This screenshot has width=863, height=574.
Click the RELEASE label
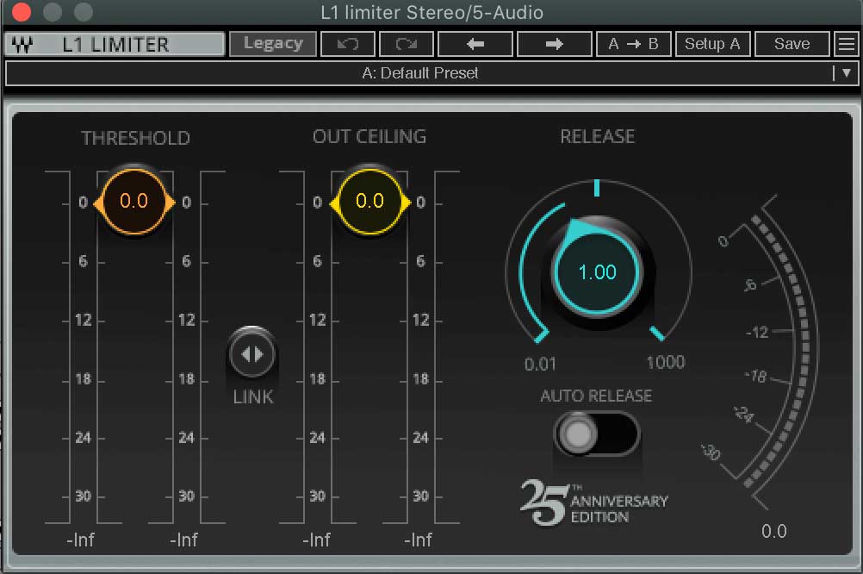tap(598, 137)
